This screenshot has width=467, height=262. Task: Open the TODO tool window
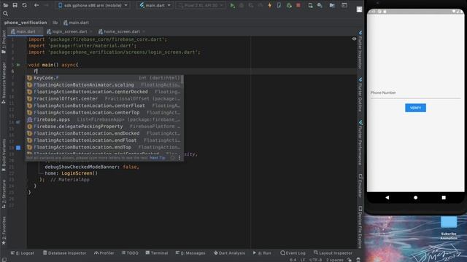130,253
